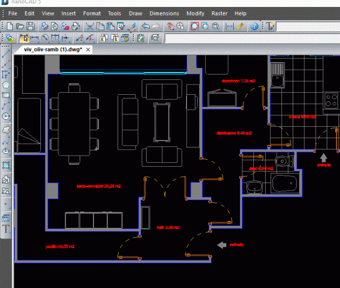Open the Modify menu

[x=195, y=13]
